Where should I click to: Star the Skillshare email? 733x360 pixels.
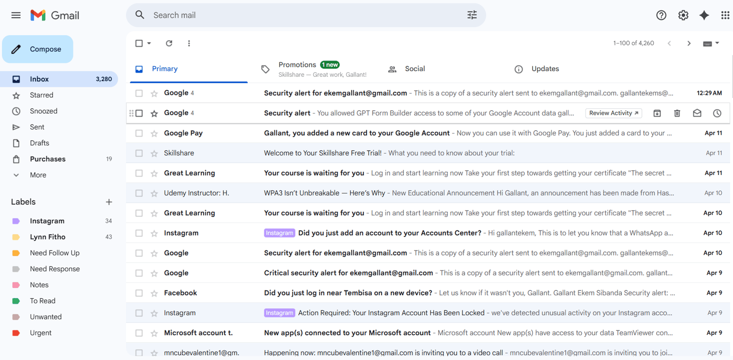click(x=154, y=154)
